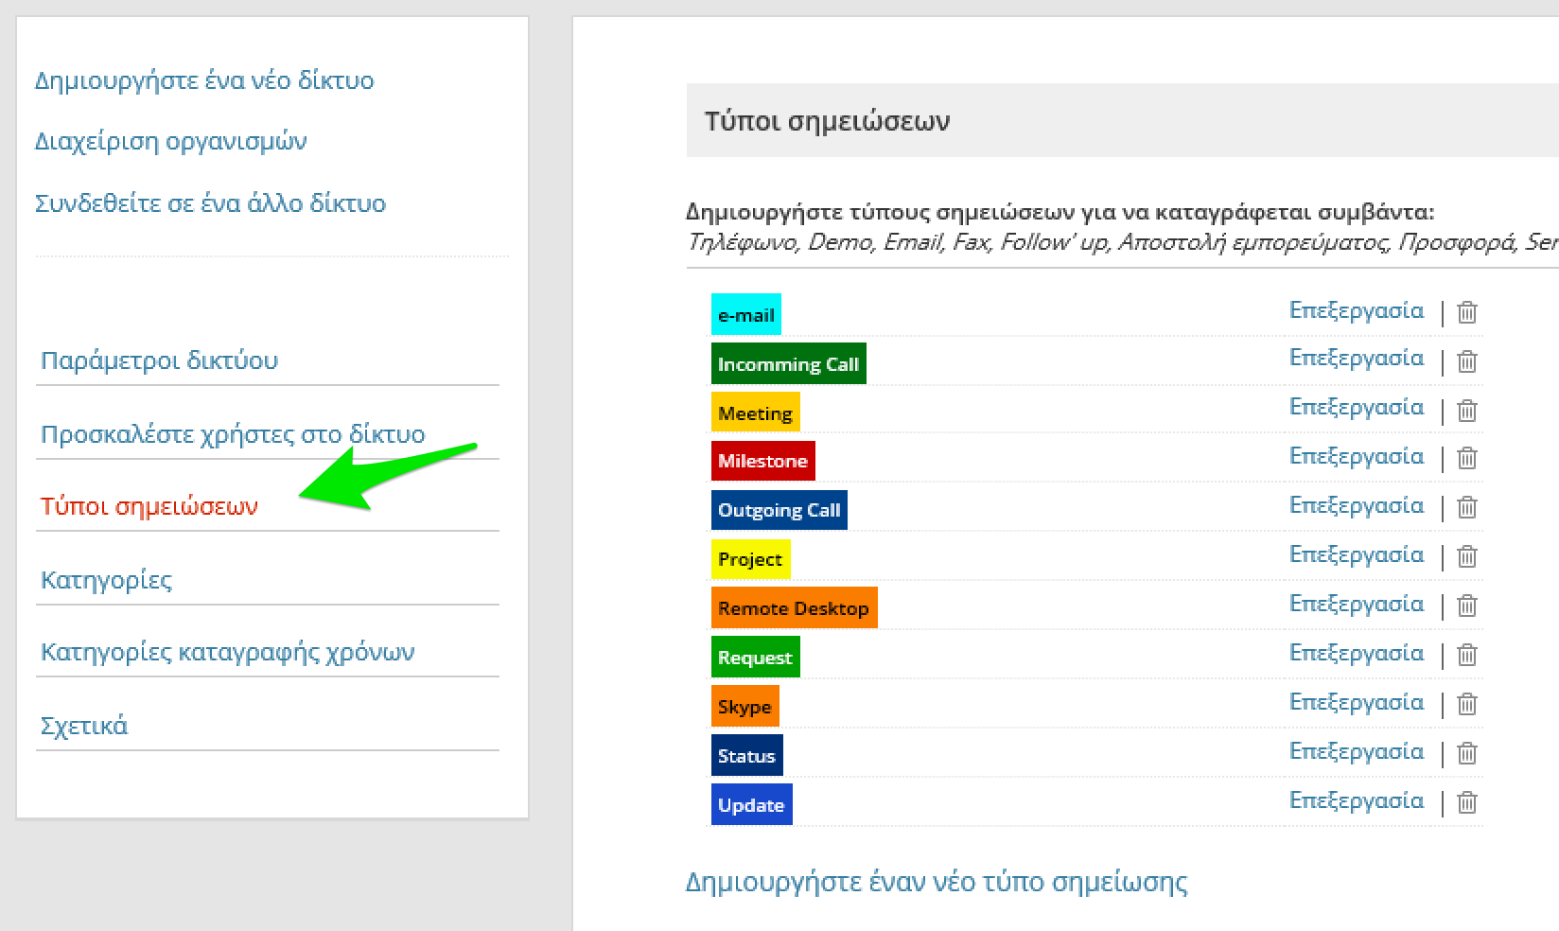1559x931 pixels.
Task: Go to Κατηγορίες menu item
Action: (x=106, y=580)
